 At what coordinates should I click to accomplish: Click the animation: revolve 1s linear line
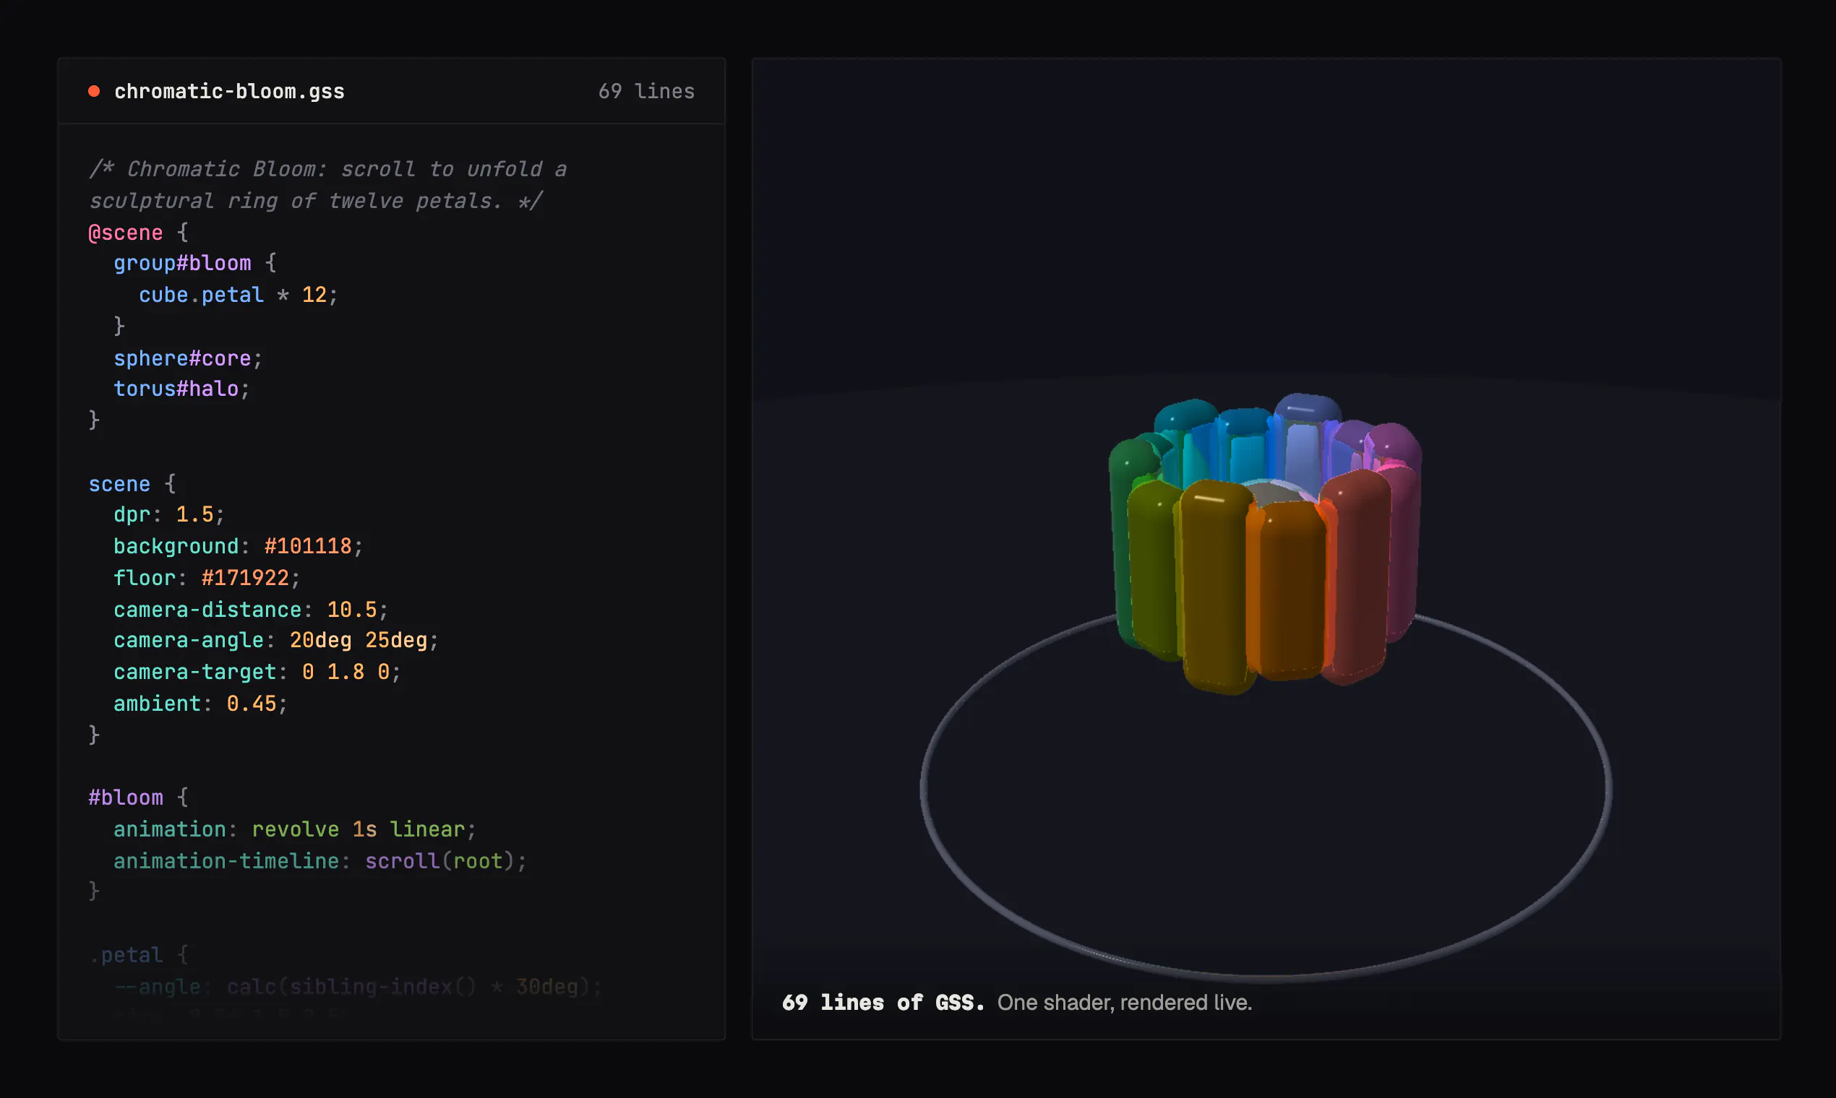click(295, 829)
